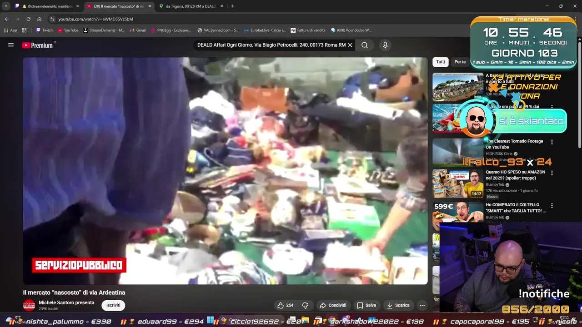This screenshot has width=582, height=327.
Task: Run search with the magnifier button
Action: [365, 45]
